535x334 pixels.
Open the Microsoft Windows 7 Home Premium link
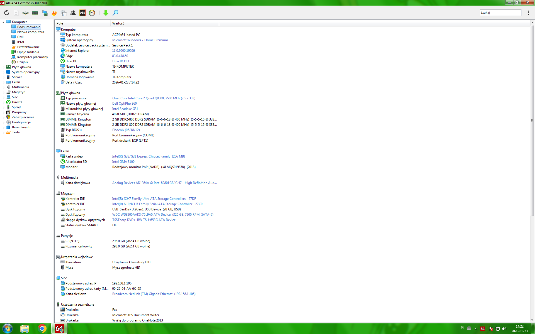(x=140, y=40)
